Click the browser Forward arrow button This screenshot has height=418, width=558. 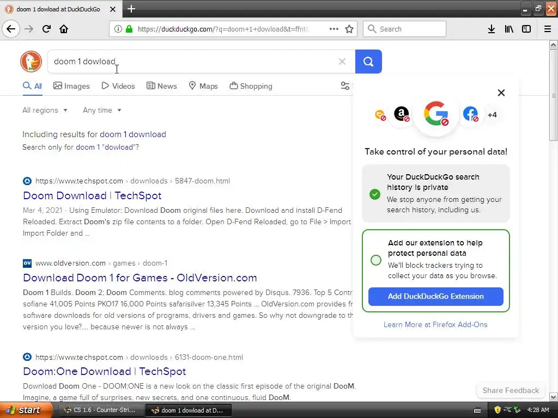click(x=29, y=29)
